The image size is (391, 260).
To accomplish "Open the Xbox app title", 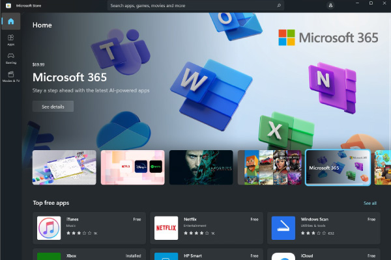I will point(71,255).
